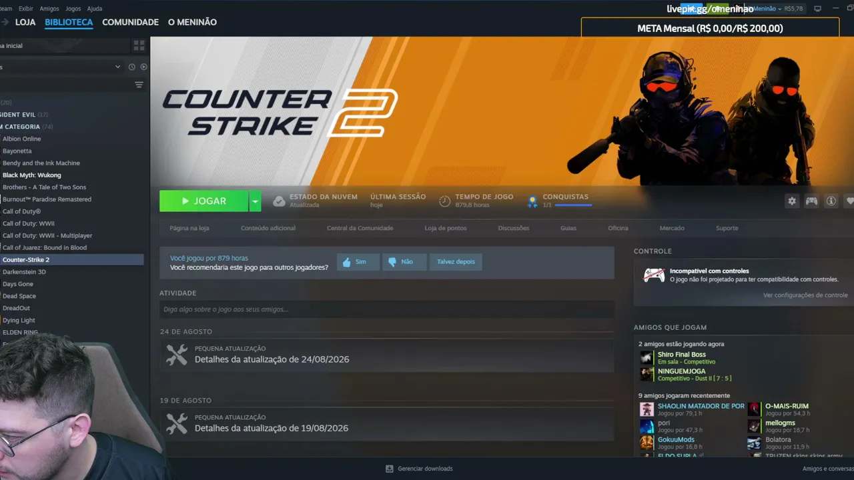Open controller layout gamepad icon

point(811,201)
